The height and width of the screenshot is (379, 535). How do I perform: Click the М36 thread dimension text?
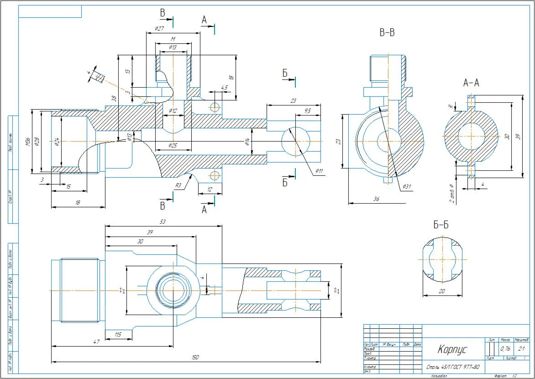[x=28, y=141]
